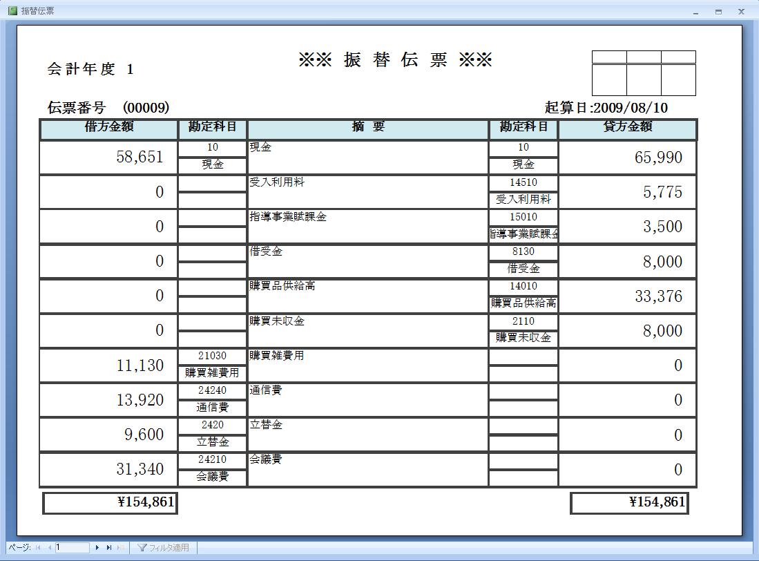Select the credit amount 33,376 cell
The width and height of the screenshot is (759, 561).
click(627, 296)
